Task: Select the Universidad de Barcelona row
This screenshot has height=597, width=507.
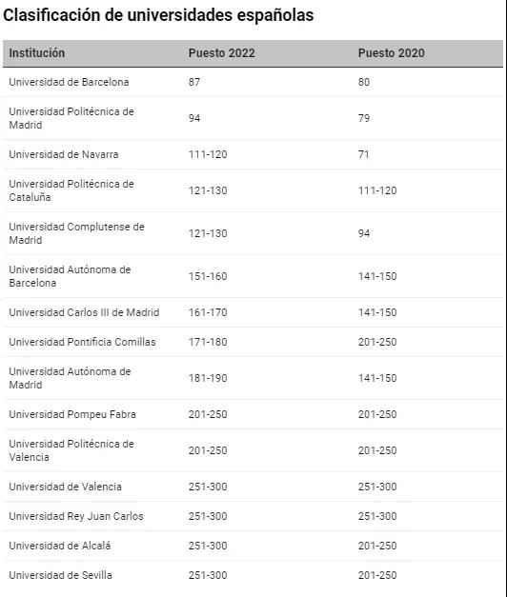Action: point(253,82)
